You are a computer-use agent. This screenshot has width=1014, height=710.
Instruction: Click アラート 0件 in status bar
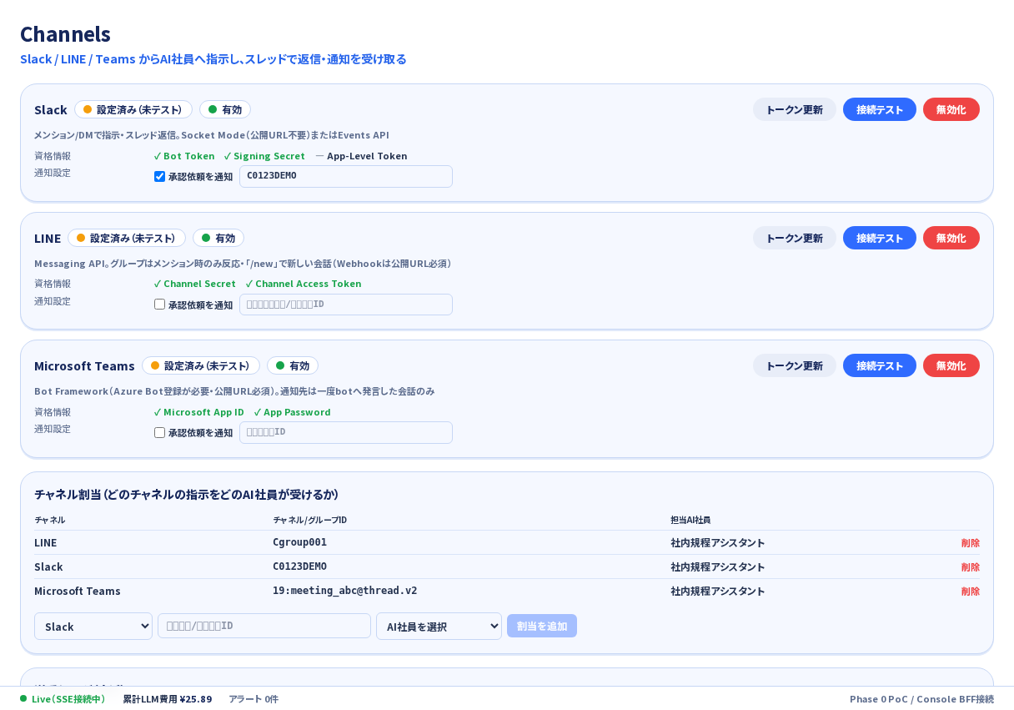click(x=254, y=699)
